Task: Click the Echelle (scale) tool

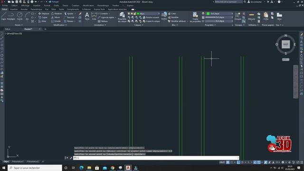Action: tap(56, 21)
